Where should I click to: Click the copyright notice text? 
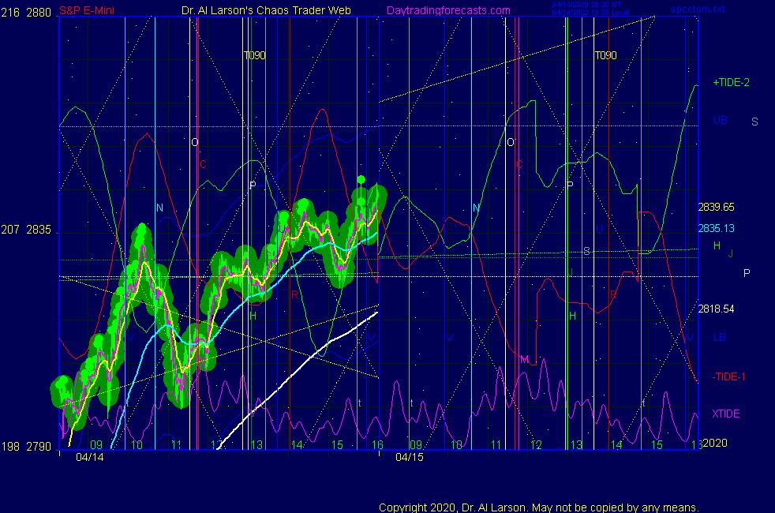tap(539, 507)
